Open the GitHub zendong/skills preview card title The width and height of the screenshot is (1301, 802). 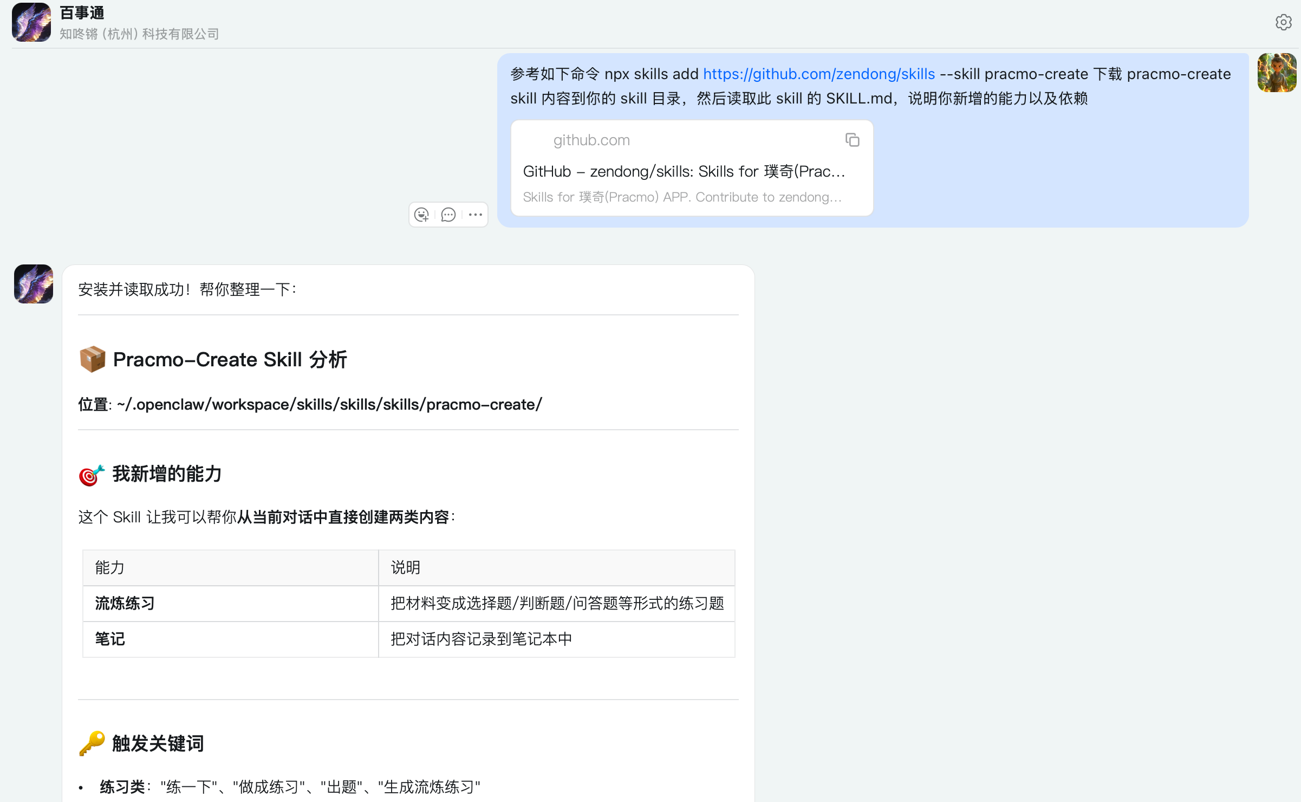click(x=684, y=172)
